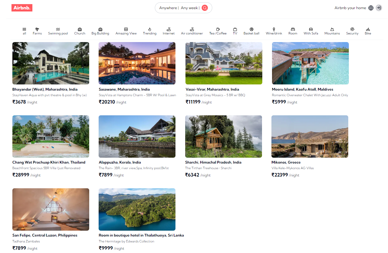Click the Airbnb logo

click(x=22, y=8)
